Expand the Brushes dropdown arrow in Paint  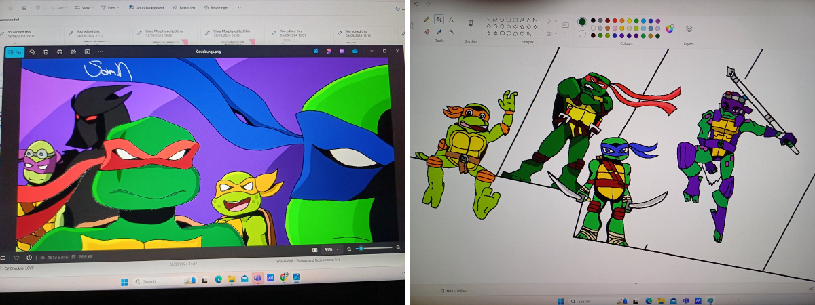point(471,31)
